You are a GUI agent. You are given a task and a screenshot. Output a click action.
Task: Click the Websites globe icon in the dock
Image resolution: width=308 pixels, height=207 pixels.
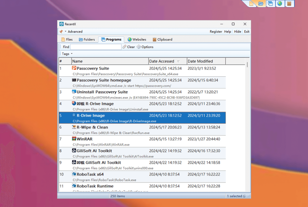point(280,4)
